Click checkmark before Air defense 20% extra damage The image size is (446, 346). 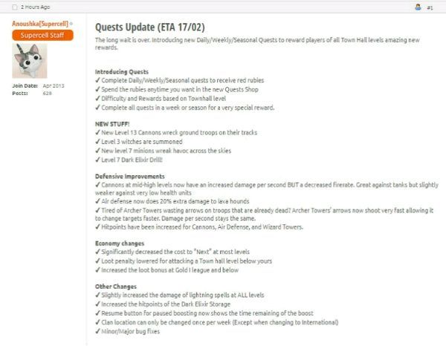click(97, 200)
